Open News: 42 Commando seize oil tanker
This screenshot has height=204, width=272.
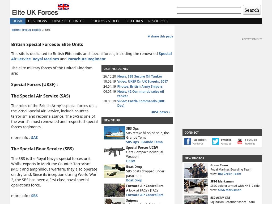141,94
